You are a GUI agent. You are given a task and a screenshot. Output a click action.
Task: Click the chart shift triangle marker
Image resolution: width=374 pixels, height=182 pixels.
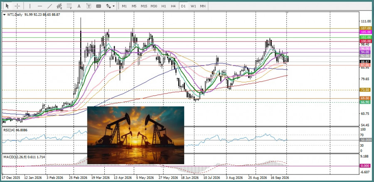(x=287, y=12)
